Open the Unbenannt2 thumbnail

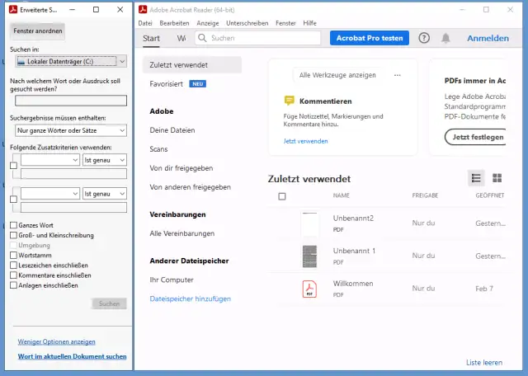pos(309,223)
